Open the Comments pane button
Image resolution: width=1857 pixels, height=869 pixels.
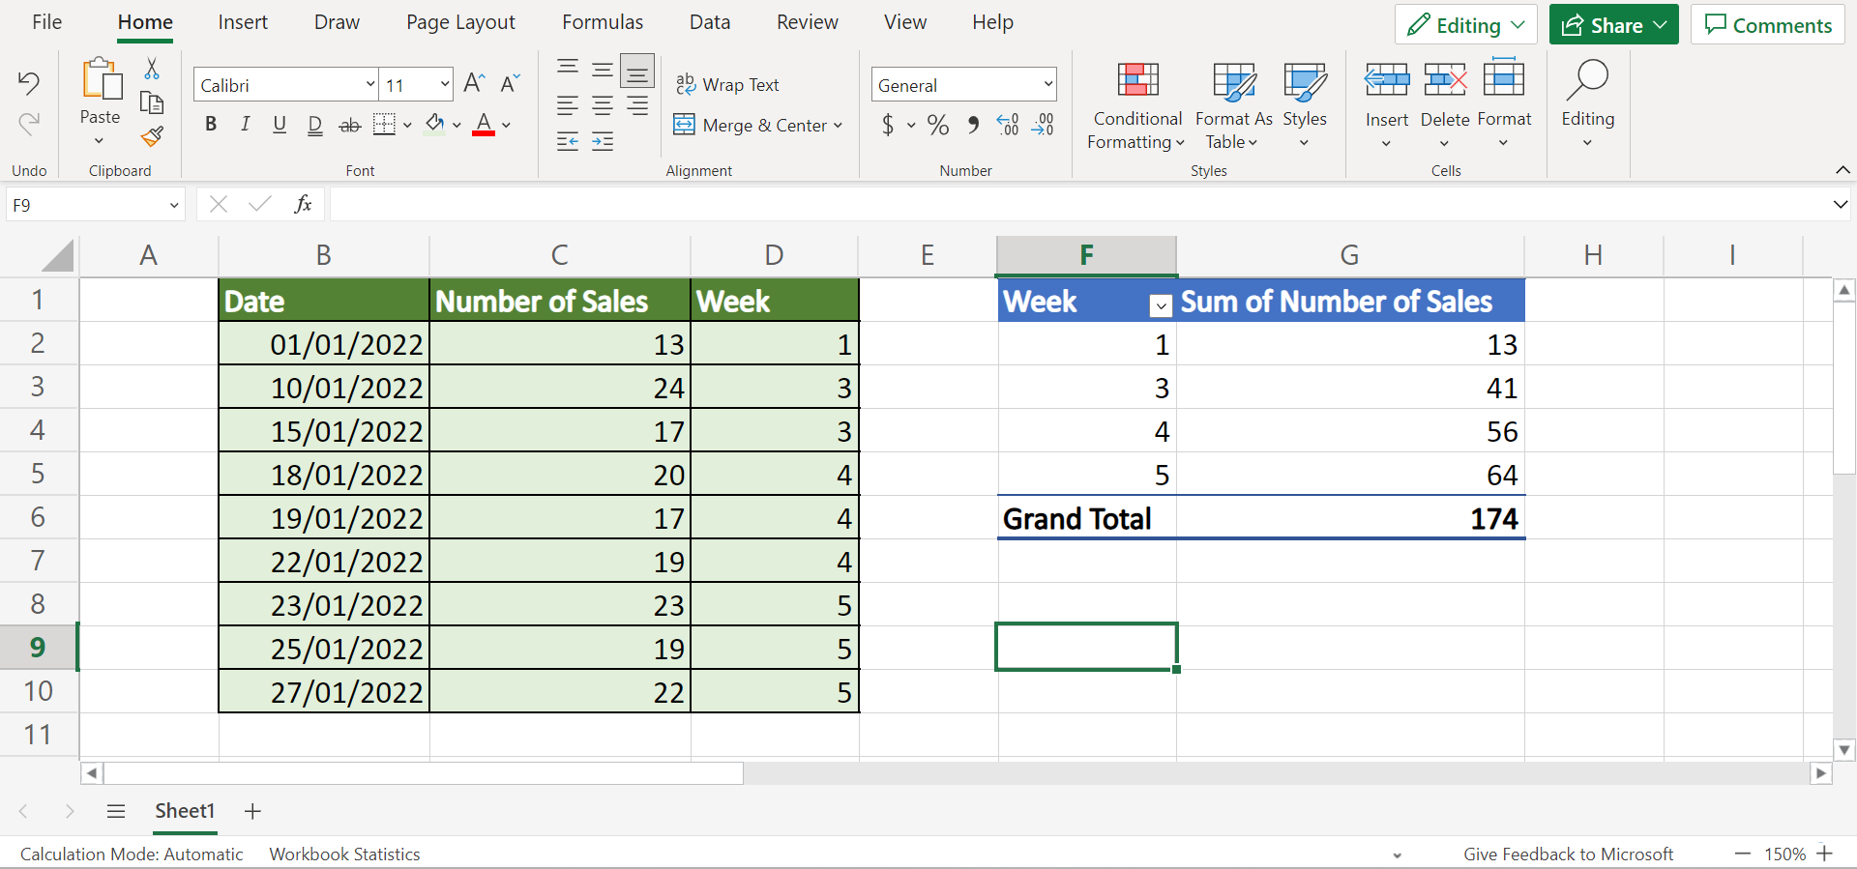coord(1768,25)
